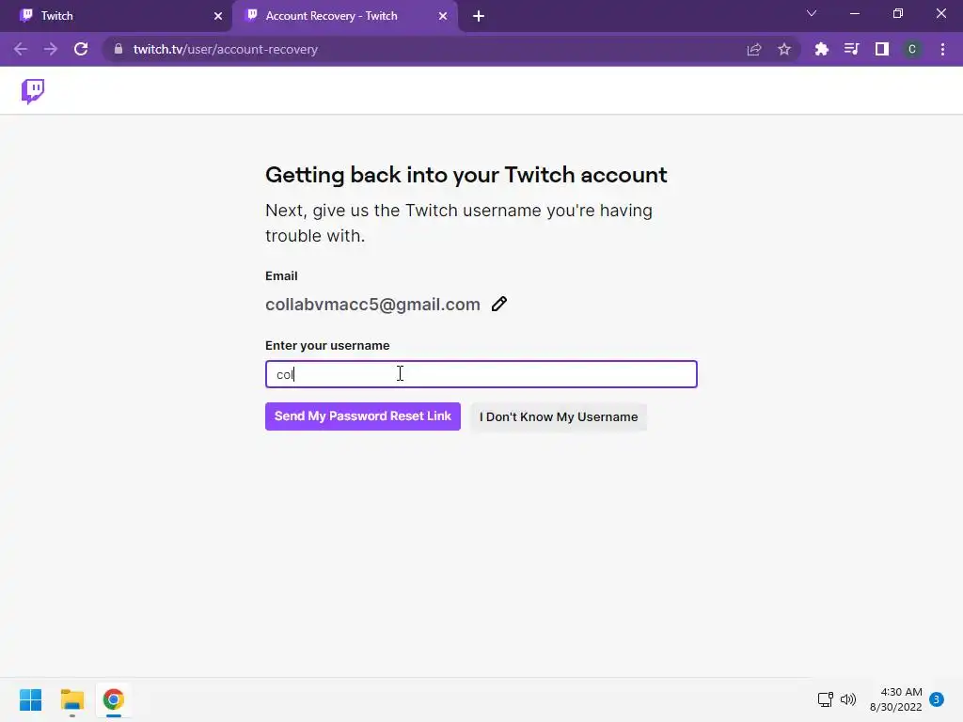963x722 pixels.
Task: Open network status tray icon
Action: point(826,699)
